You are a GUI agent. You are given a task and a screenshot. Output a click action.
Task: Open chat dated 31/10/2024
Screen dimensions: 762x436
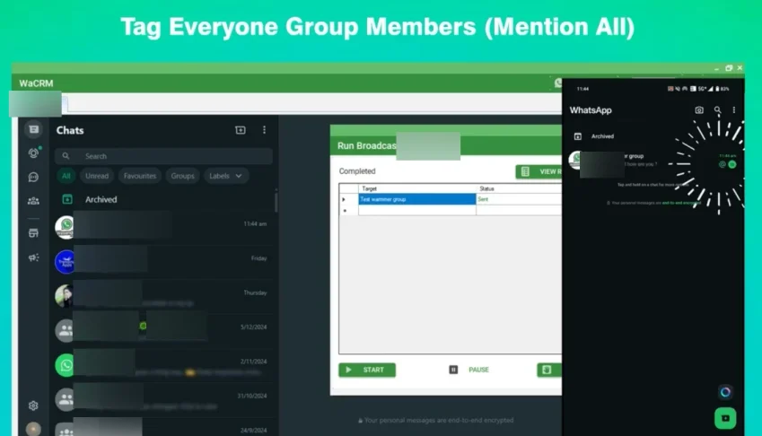coord(163,399)
